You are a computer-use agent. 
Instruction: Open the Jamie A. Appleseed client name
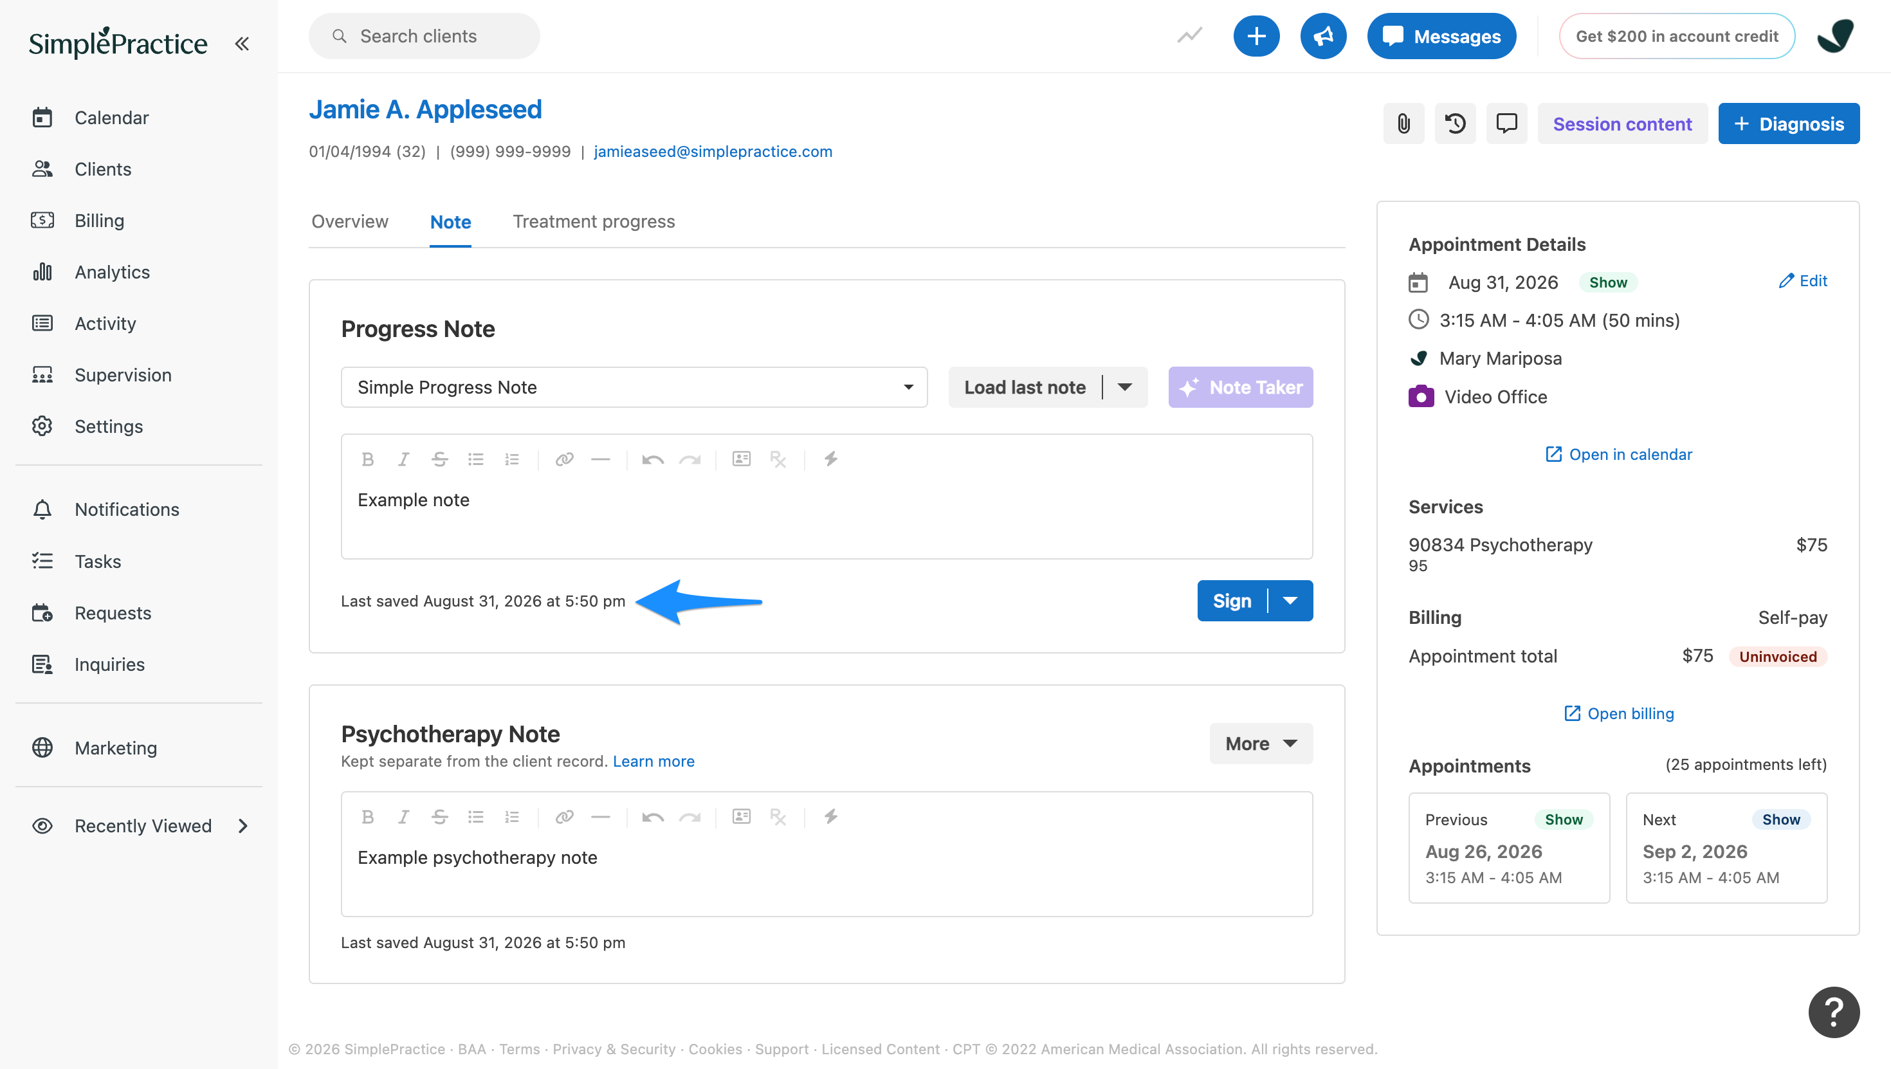coord(425,109)
